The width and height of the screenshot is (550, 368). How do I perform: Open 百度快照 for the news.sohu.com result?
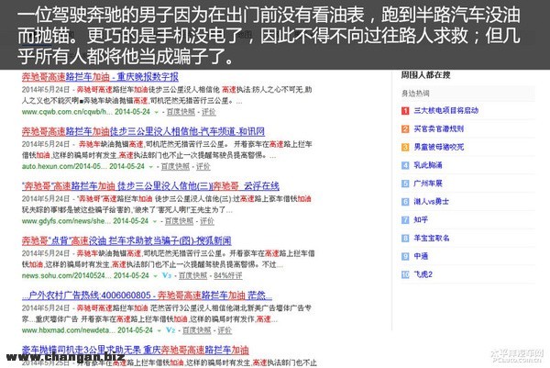[192, 275]
